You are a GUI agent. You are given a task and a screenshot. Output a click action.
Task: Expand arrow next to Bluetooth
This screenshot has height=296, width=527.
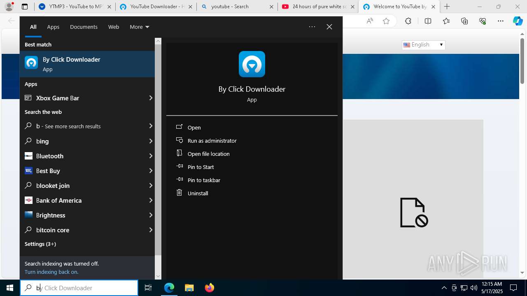click(151, 156)
